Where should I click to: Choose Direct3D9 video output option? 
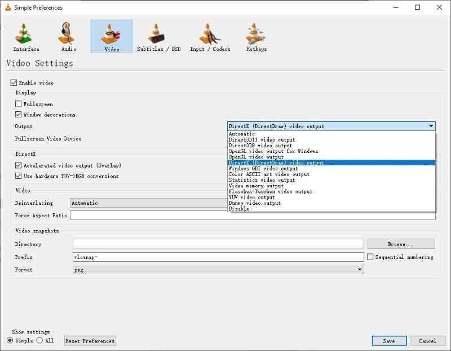(331, 146)
